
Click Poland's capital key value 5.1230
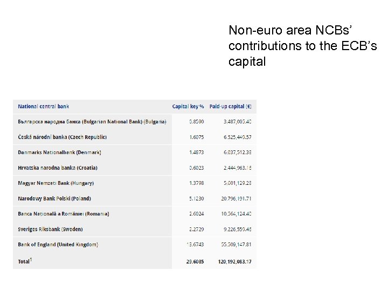pos(197,198)
